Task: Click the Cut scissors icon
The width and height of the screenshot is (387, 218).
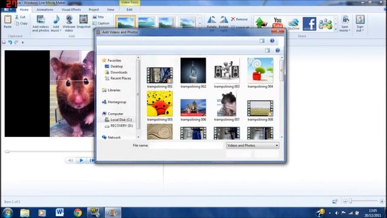Action: [17, 17]
